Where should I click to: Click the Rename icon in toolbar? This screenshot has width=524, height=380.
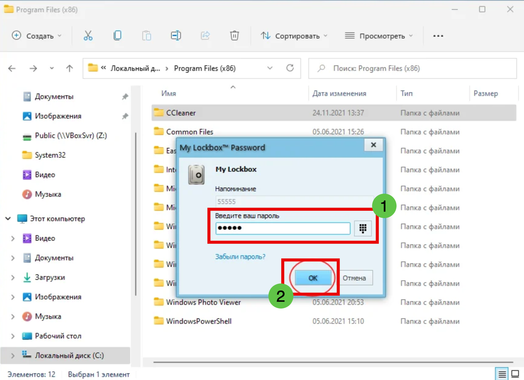coord(176,35)
